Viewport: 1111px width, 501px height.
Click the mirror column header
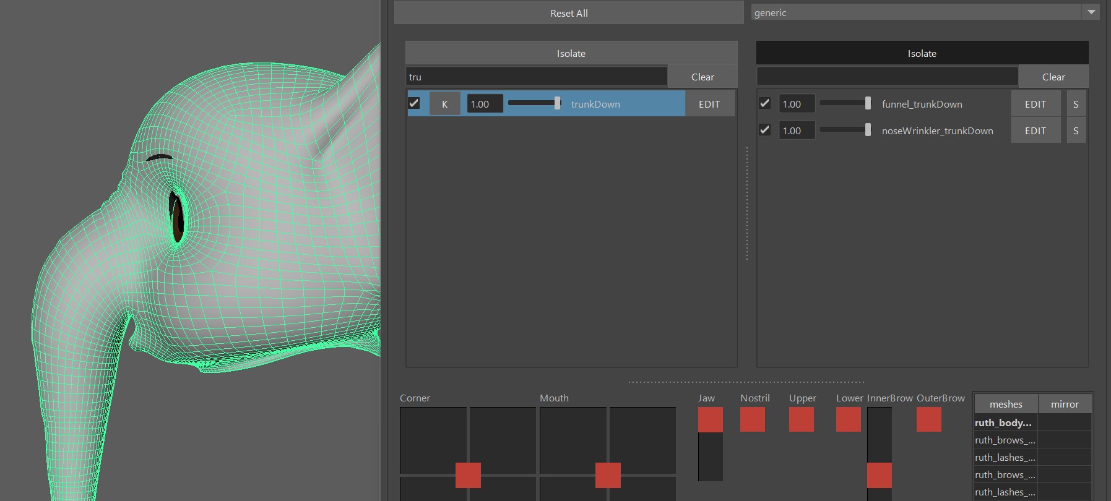[1065, 404]
